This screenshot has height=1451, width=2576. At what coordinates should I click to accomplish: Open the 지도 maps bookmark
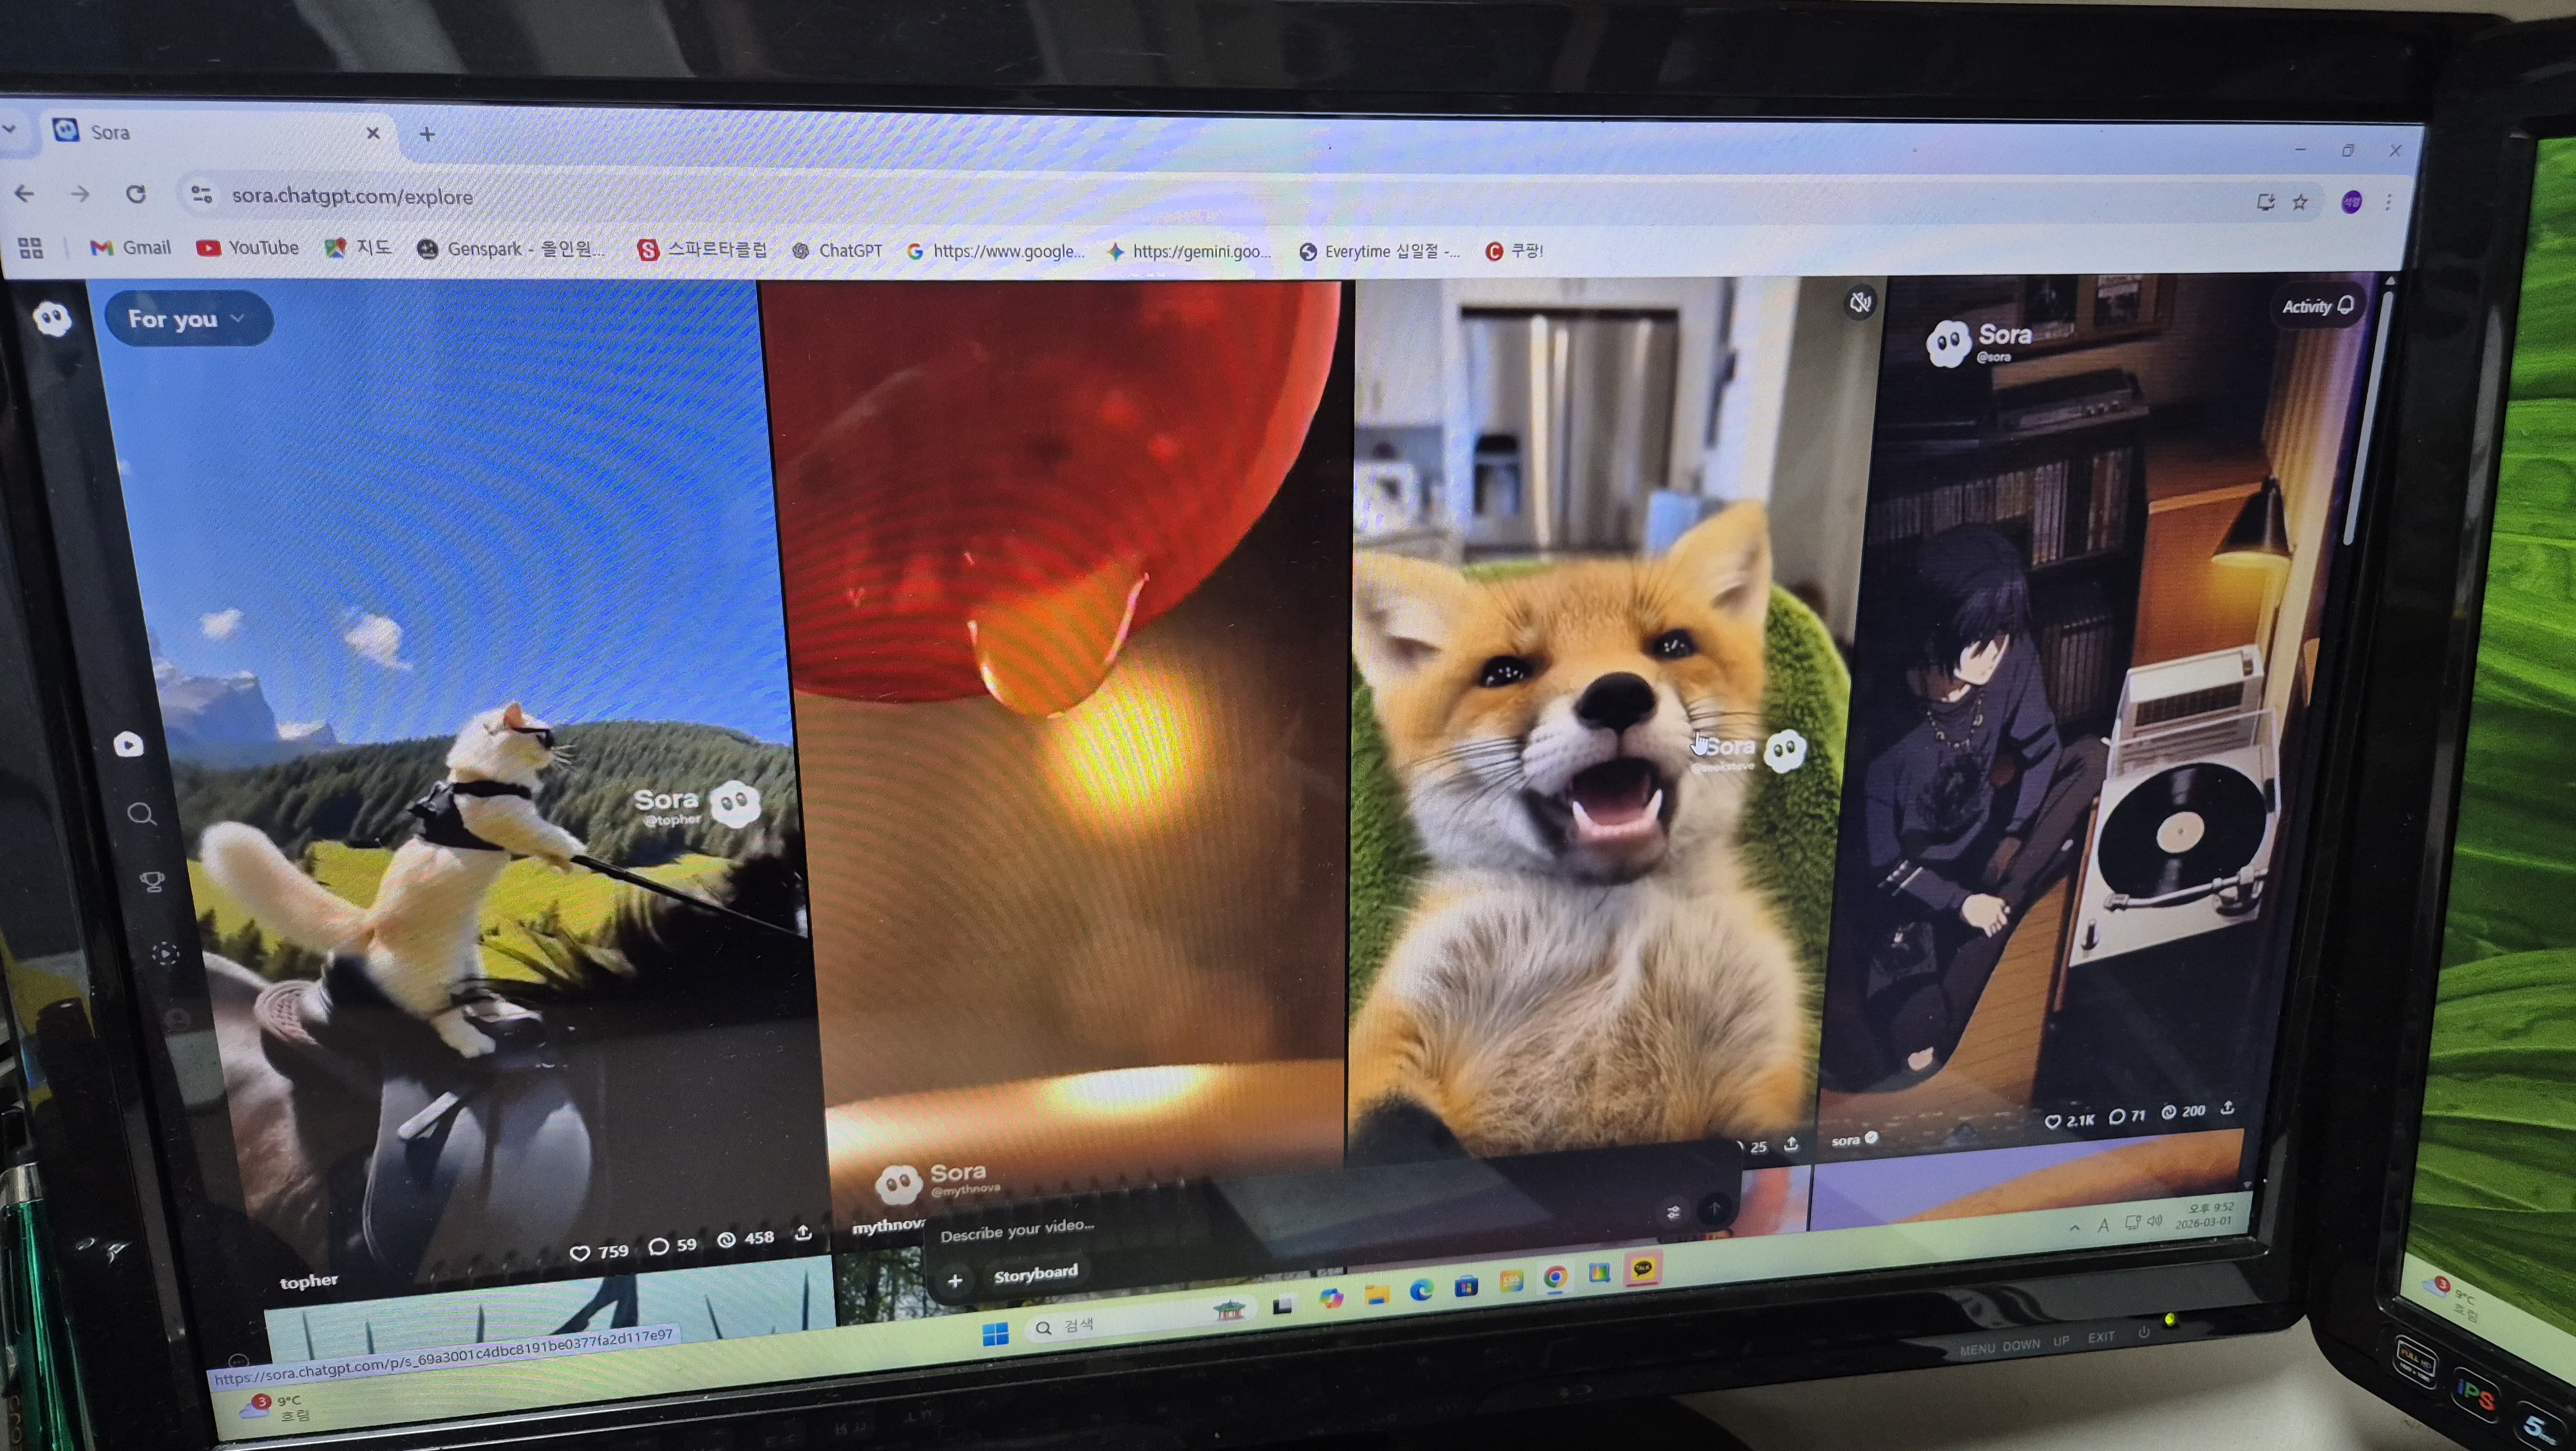[x=358, y=248]
